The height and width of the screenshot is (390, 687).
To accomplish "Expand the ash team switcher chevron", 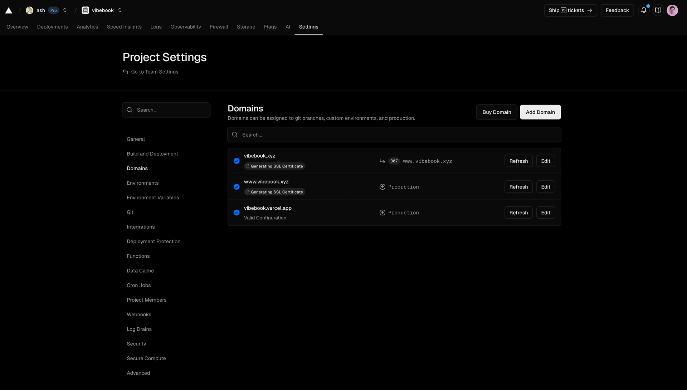I will [65, 10].
